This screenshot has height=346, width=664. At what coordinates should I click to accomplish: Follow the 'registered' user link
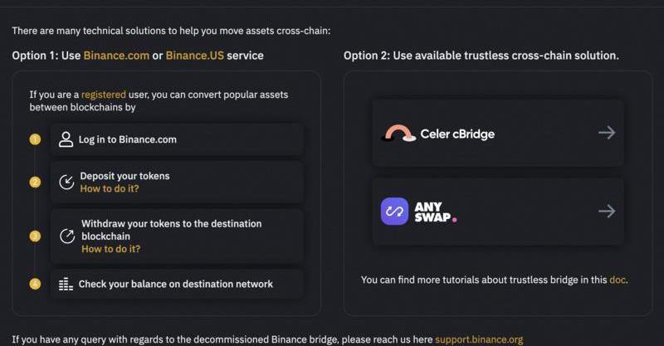103,95
